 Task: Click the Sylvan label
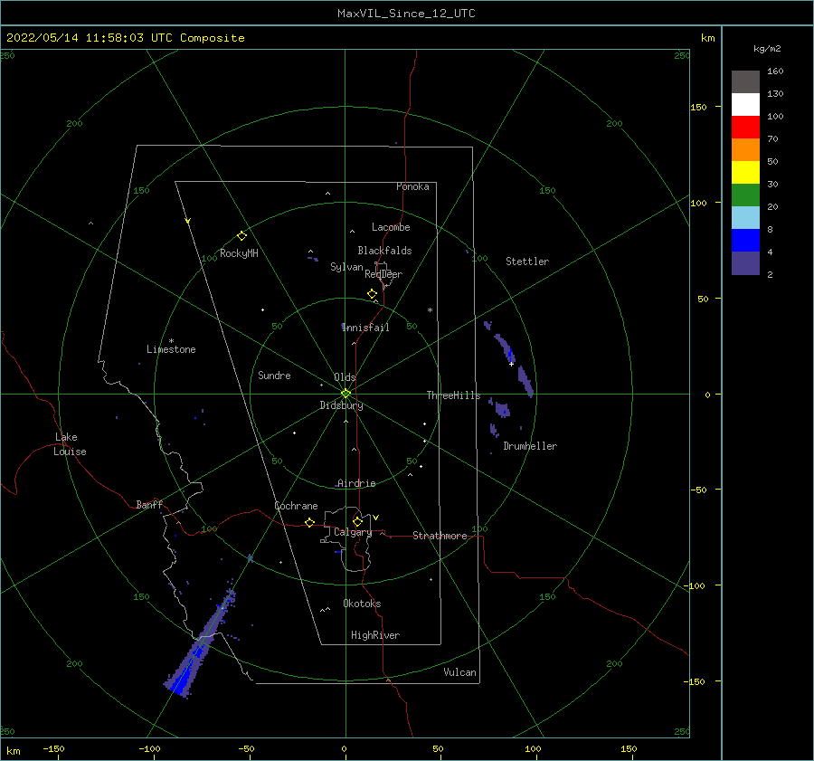(x=346, y=267)
